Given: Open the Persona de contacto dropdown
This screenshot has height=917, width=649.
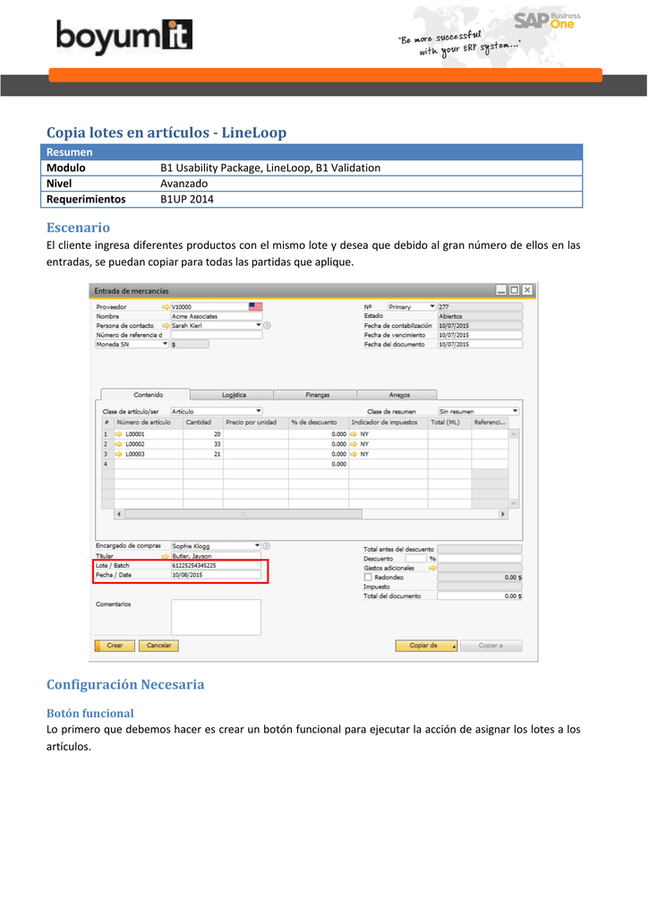Looking at the screenshot, I should (259, 325).
